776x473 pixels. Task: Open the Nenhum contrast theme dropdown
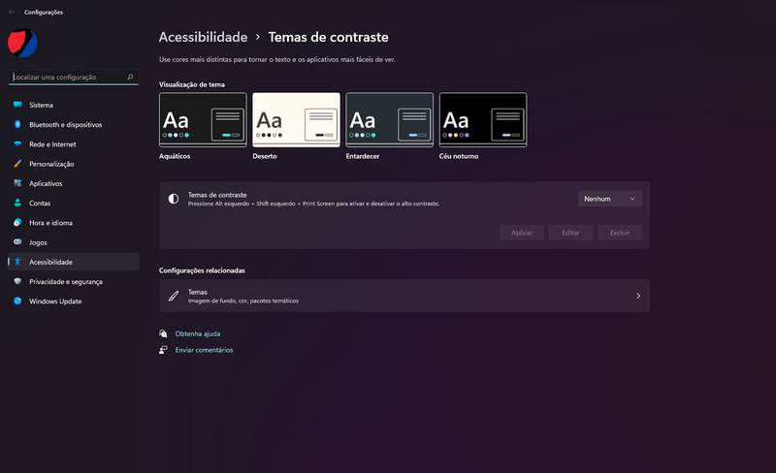[610, 199]
